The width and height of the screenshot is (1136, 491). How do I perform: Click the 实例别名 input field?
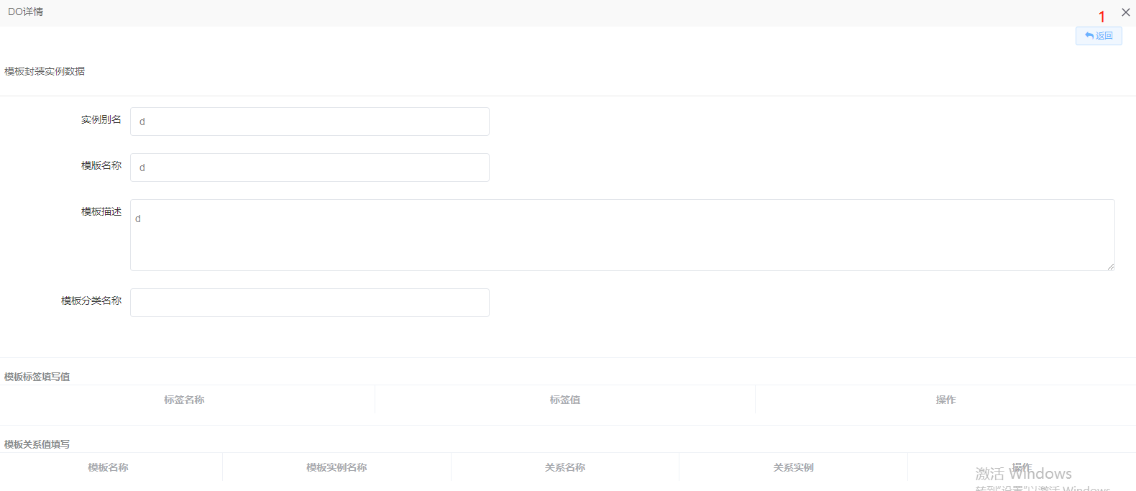coord(309,121)
